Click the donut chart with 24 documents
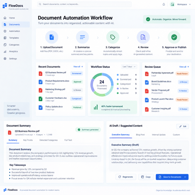Viewport: 195px width, 195px height. click(102, 85)
